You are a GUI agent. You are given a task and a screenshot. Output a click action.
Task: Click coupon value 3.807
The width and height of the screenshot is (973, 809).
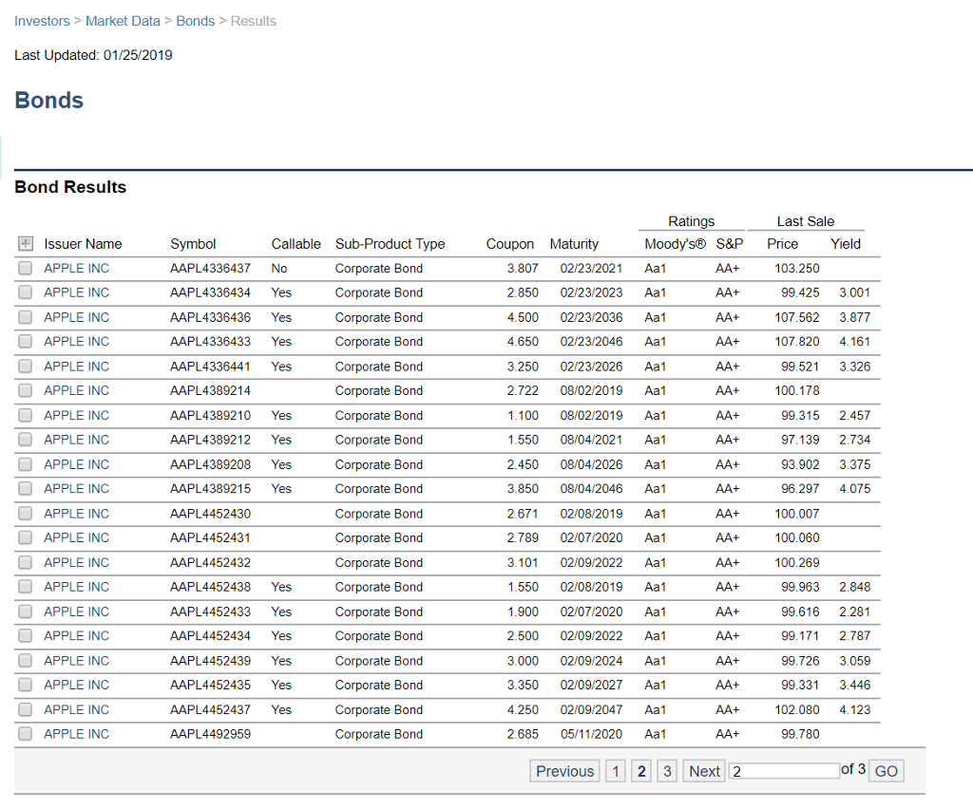[523, 269]
